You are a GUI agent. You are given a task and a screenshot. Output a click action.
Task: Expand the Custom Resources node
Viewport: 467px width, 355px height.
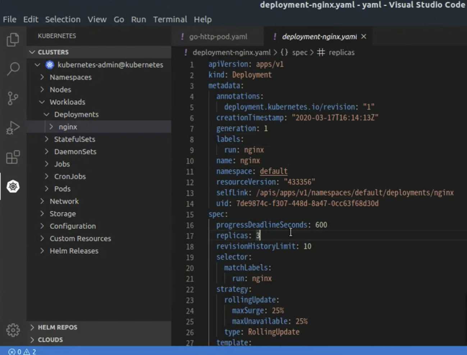coord(42,238)
